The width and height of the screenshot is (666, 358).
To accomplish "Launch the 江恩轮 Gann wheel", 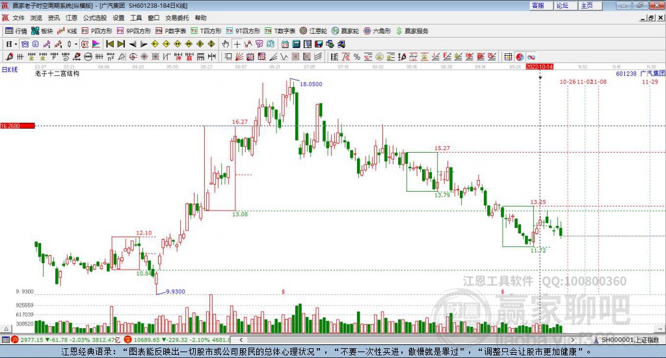I will coord(313,31).
